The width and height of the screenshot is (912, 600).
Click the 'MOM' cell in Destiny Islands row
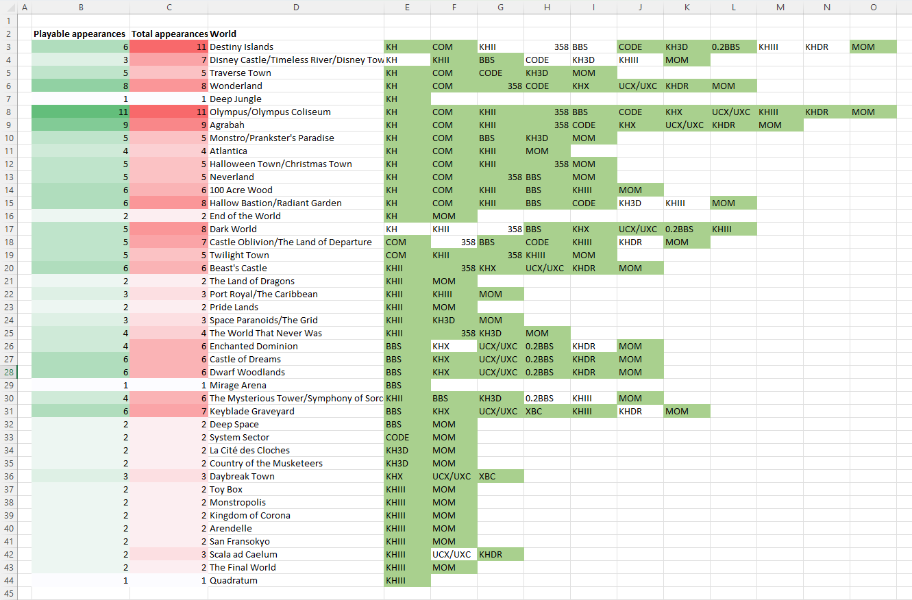873,47
